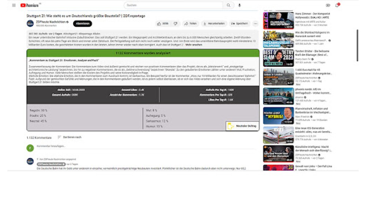Screen dimensions: 366x220
Task: Click the yellow neutral-post icon
Action: tap(230, 126)
